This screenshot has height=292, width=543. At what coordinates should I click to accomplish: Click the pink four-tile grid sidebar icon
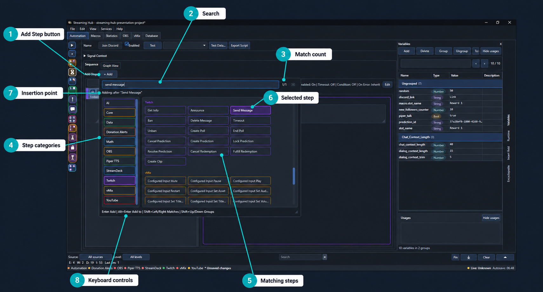(x=72, y=119)
